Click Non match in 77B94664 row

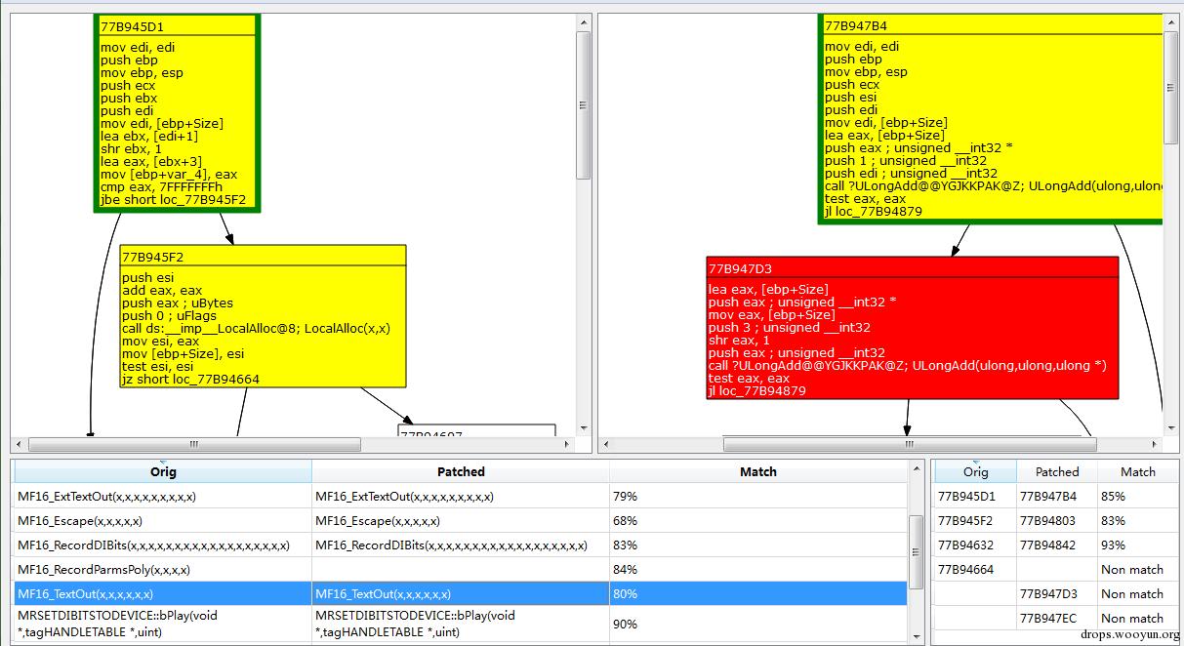click(x=1138, y=569)
